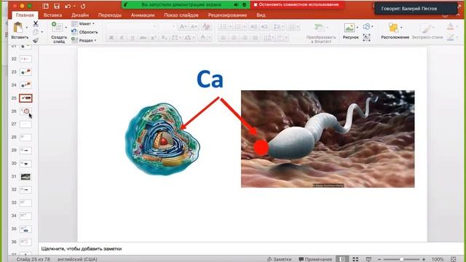
Task: Toggle bold Ж formatting
Action: [111, 37]
